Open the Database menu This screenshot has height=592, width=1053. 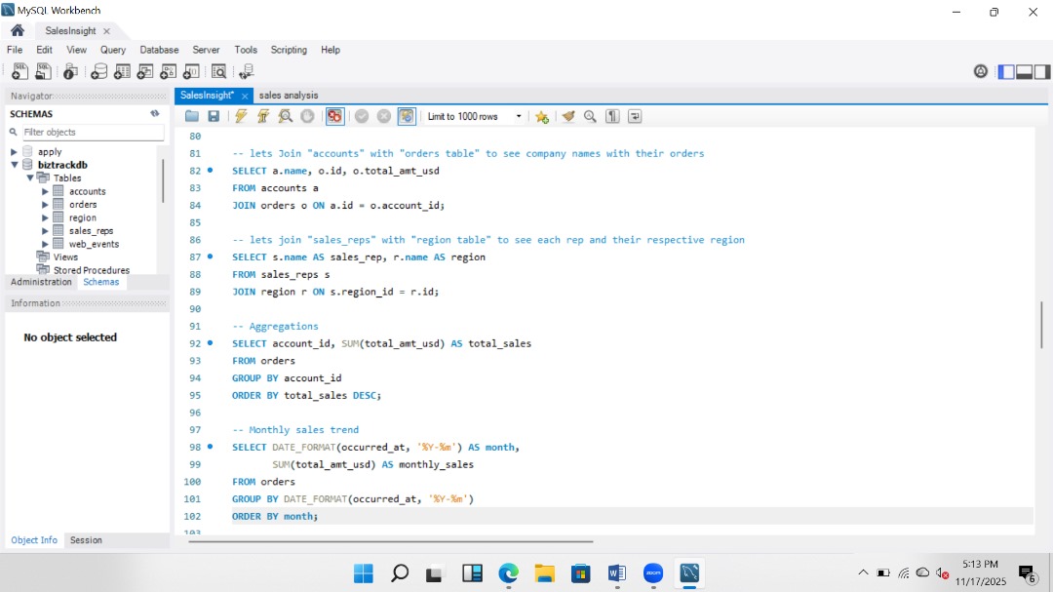(x=159, y=50)
